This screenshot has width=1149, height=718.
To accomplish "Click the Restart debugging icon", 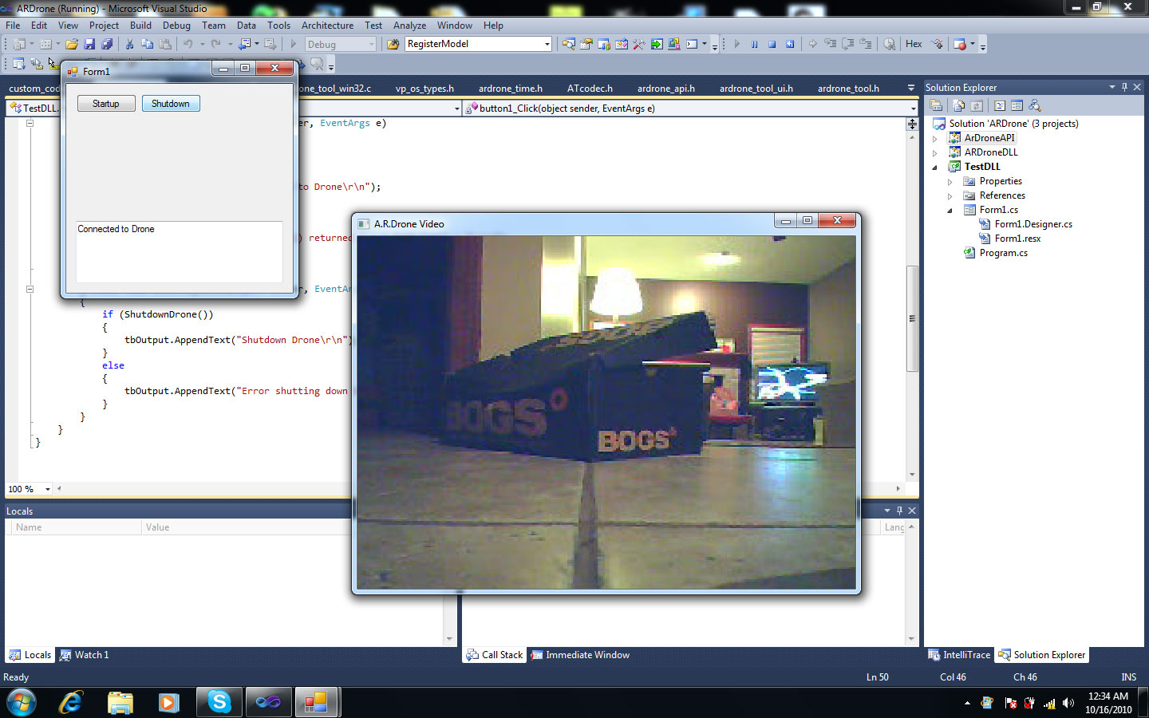I will coord(789,45).
